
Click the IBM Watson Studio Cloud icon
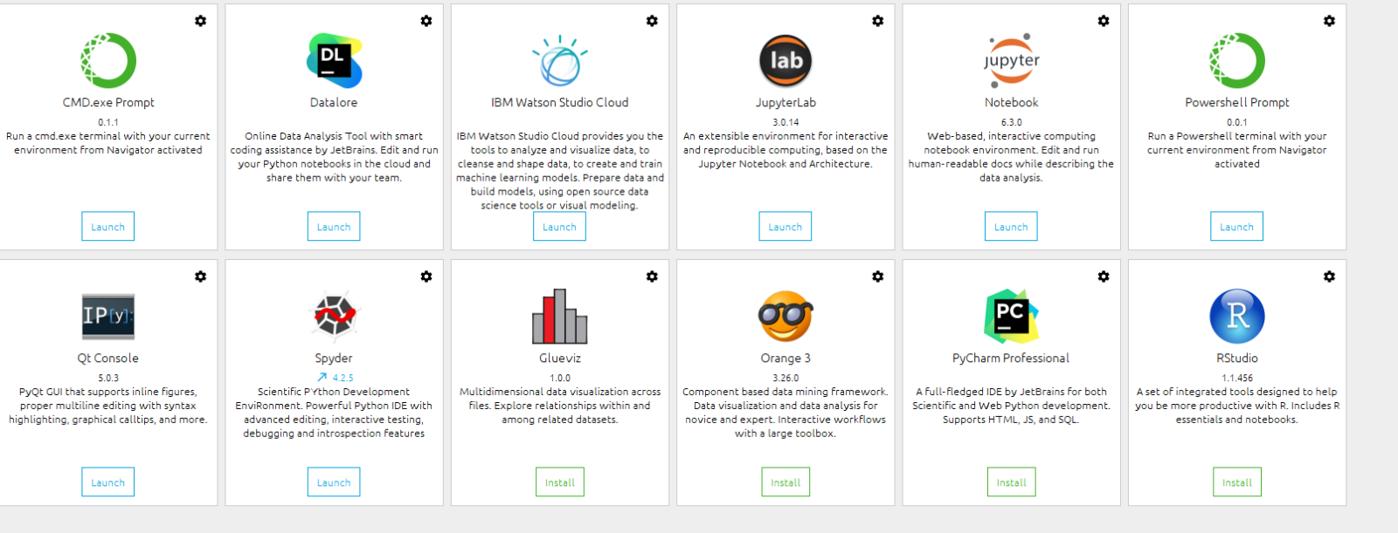[x=560, y=61]
